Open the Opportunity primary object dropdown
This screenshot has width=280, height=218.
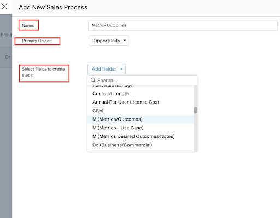(x=109, y=41)
